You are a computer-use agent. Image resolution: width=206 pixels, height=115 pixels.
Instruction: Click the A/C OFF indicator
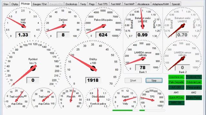(176, 87)
